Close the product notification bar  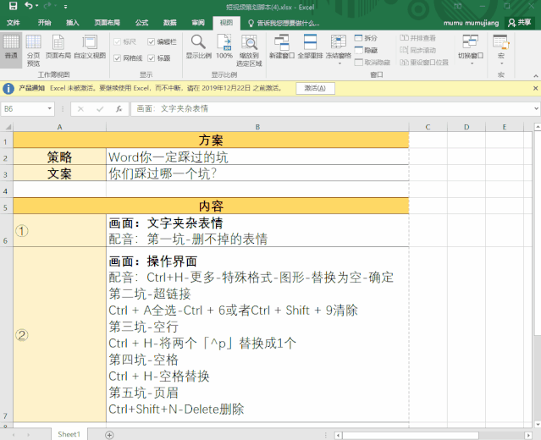(x=535, y=88)
